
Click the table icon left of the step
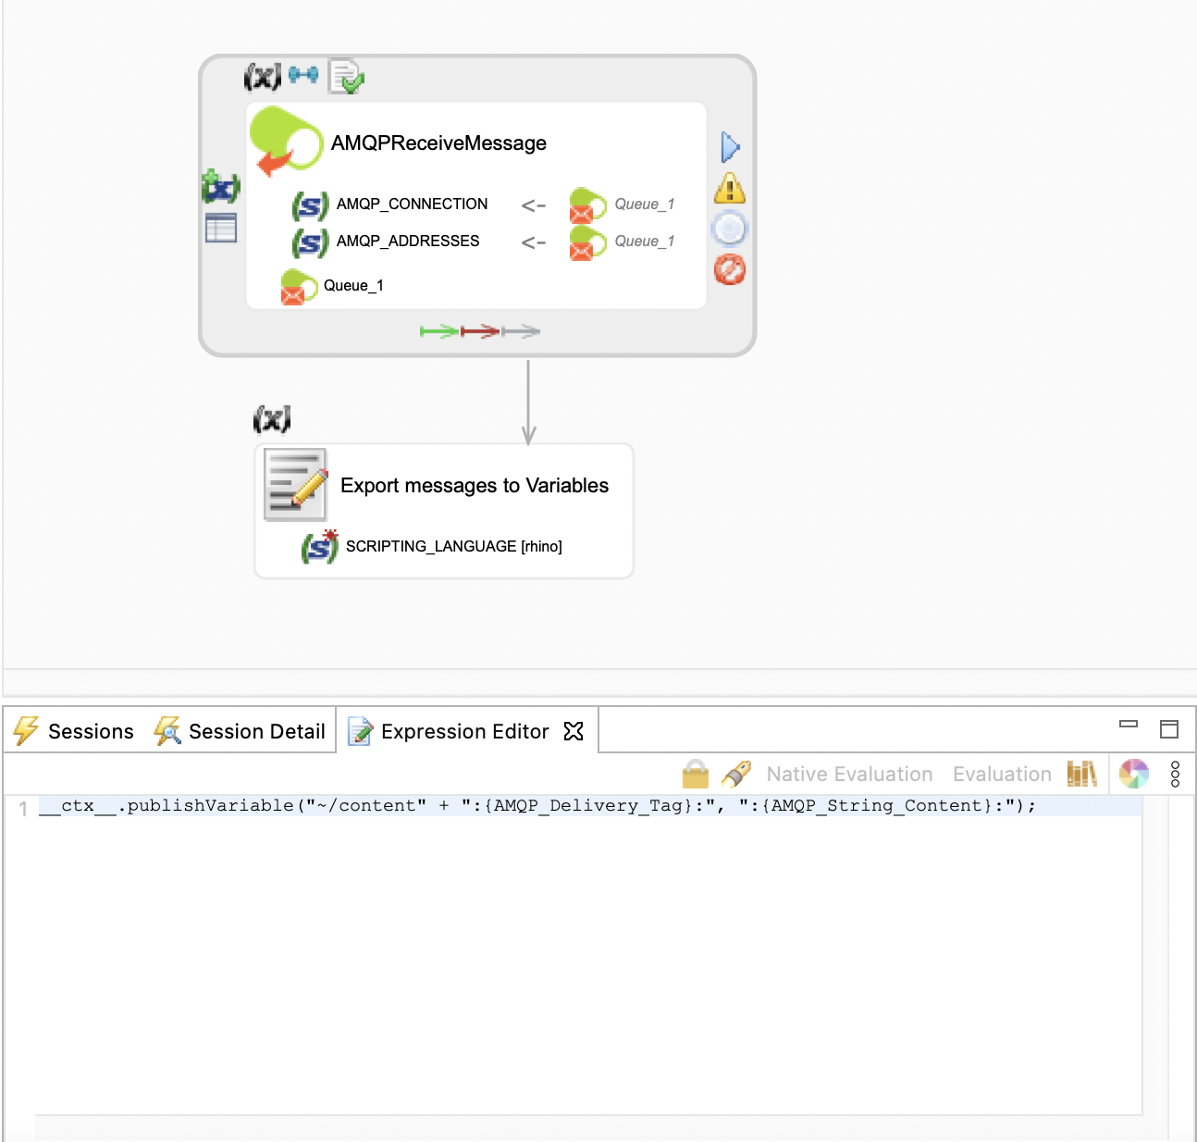click(x=221, y=228)
